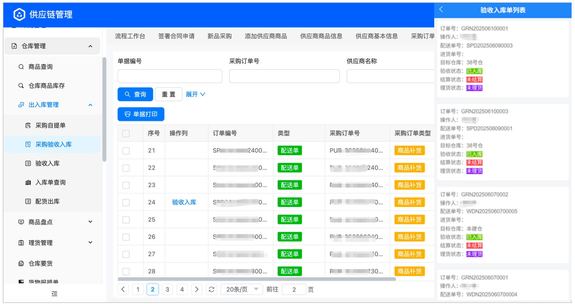Click the 出入库管理 icon
Viewport: 575px width, 304px height.
21,105
